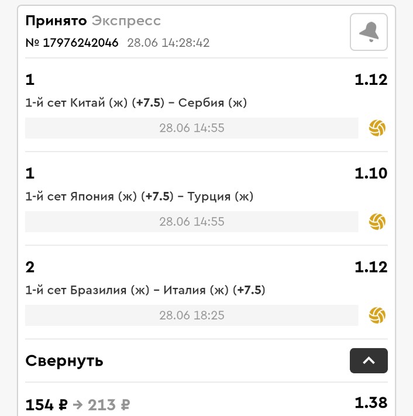Click the 1.10 odds value

(371, 173)
